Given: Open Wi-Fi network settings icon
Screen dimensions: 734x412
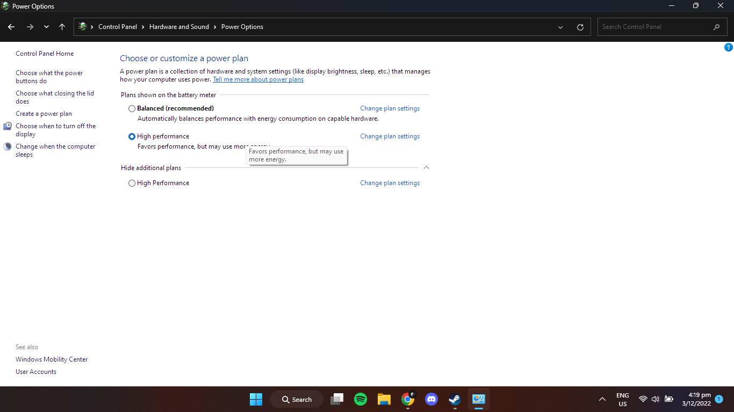Looking at the screenshot, I should (x=643, y=399).
